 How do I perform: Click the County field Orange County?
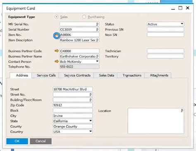pos(73,126)
